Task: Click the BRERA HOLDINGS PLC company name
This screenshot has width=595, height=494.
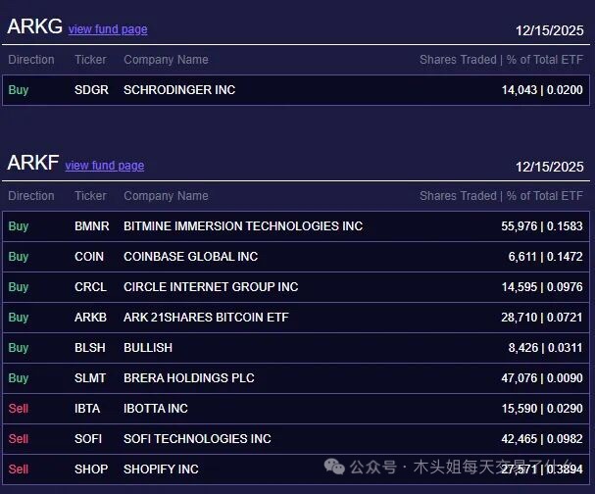Action: tap(188, 378)
